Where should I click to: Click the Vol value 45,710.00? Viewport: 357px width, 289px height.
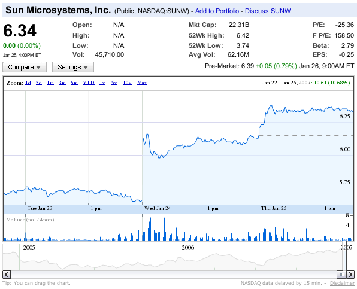(110, 54)
